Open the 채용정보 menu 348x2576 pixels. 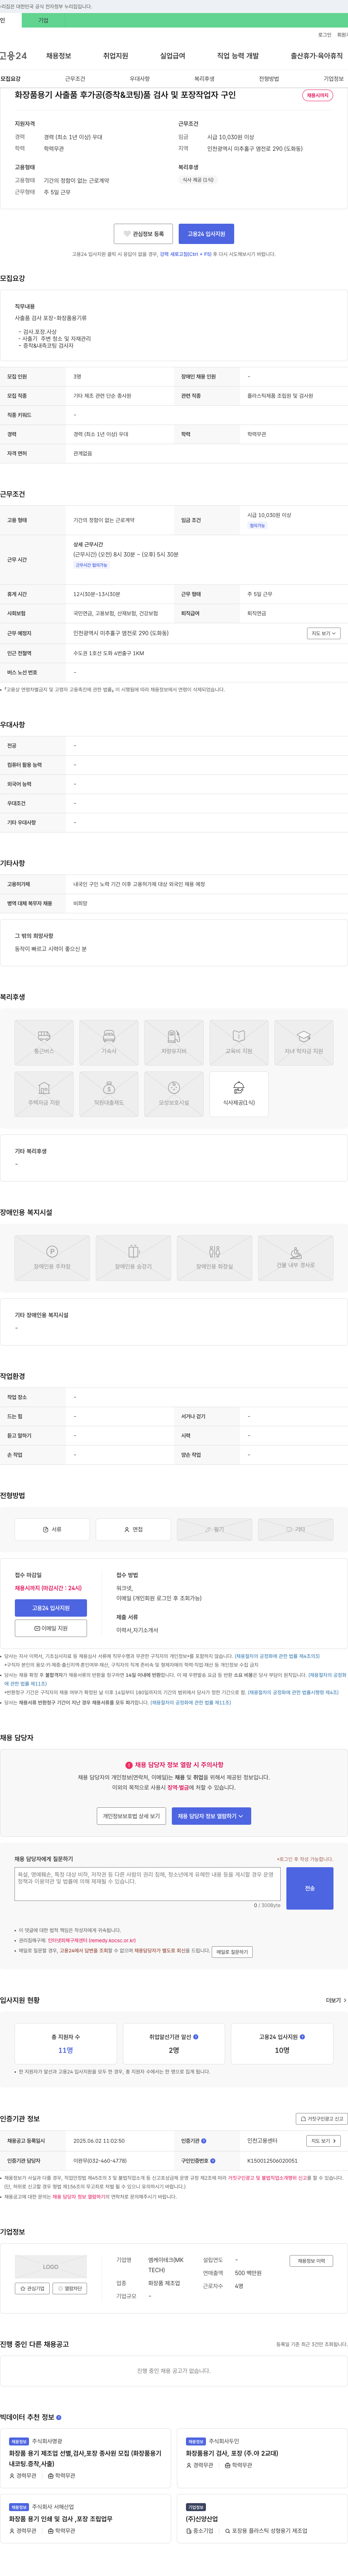coord(59,56)
